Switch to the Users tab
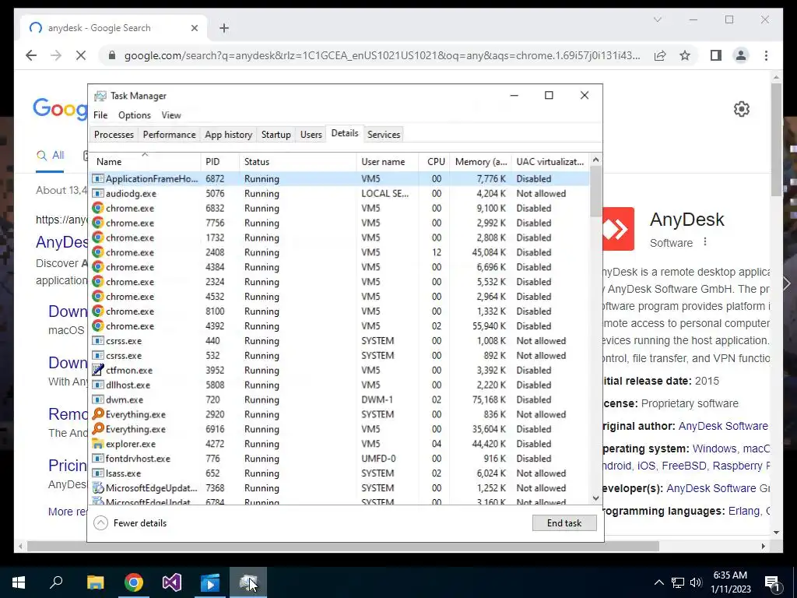 pyautogui.click(x=311, y=134)
